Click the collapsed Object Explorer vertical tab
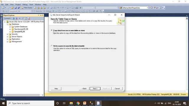Image resolution: width=189 pixels, height=106 pixels. [1, 21]
